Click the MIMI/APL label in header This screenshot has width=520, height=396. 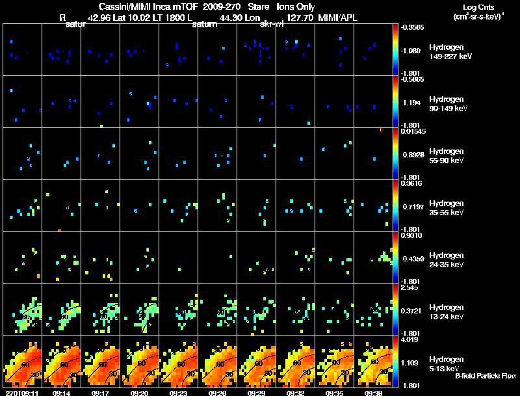[x=337, y=18]
